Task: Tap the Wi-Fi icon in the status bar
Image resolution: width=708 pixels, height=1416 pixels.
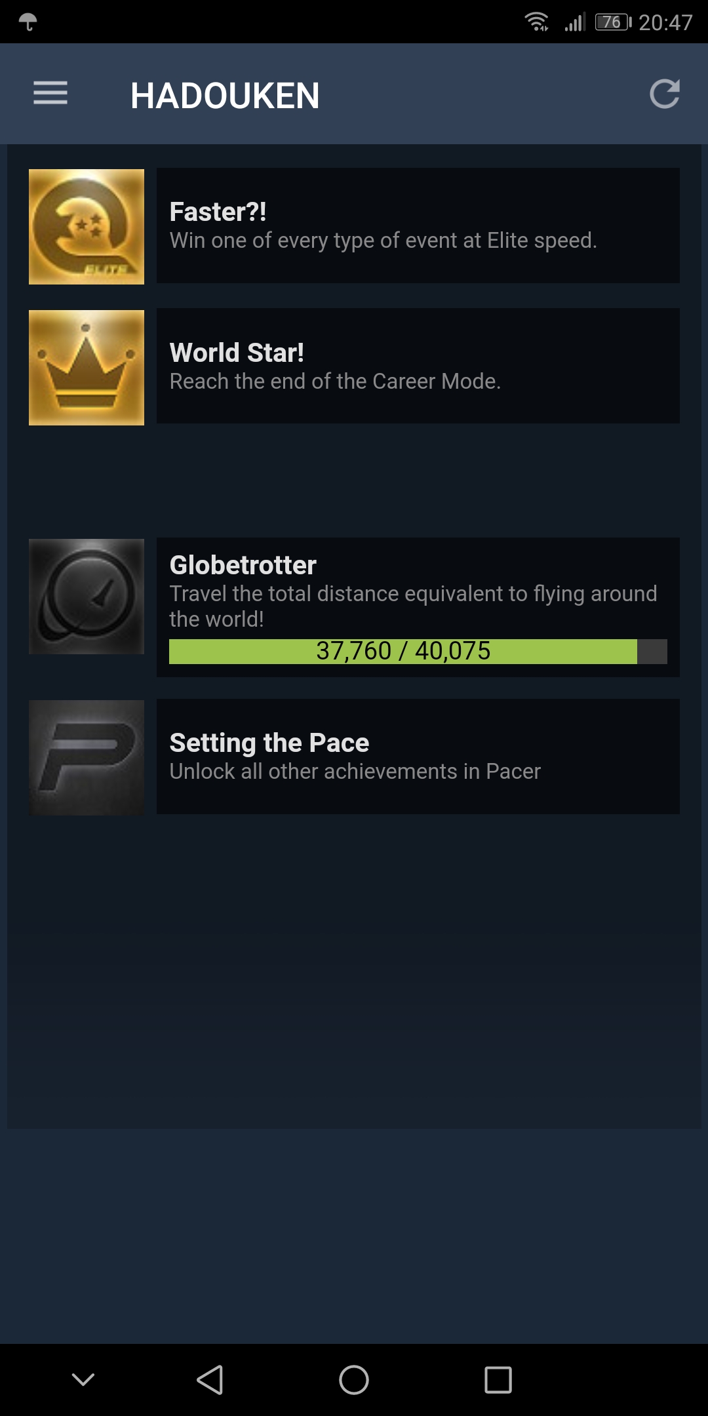Action: pyautogui.click(x=537, y=22)
